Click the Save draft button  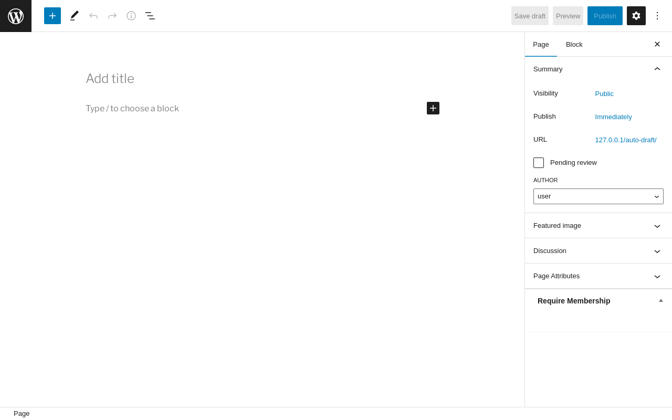click(x=530, y=16)
